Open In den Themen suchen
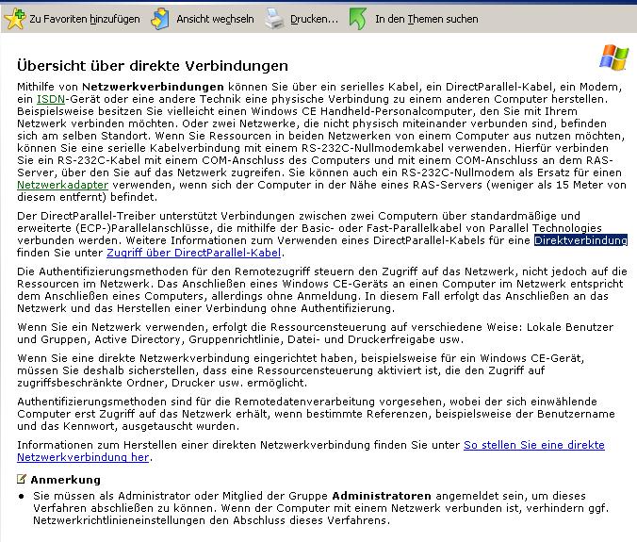This screenshot has width=637, height=542. [427, 19]
